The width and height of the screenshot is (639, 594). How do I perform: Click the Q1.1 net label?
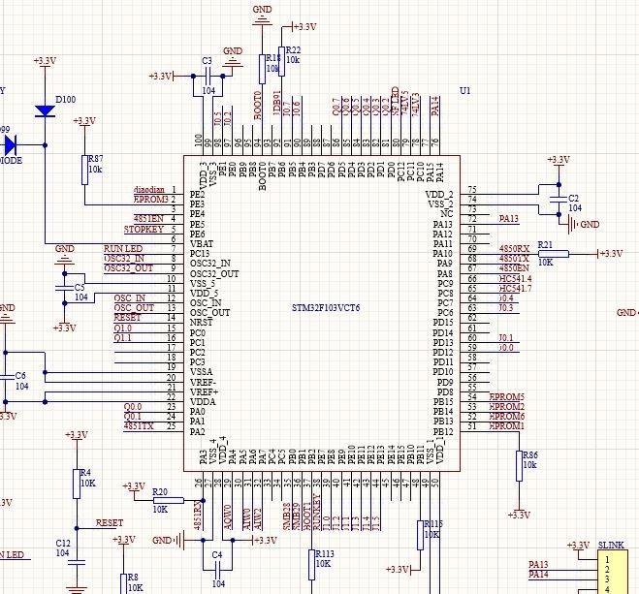click(123, 337)
